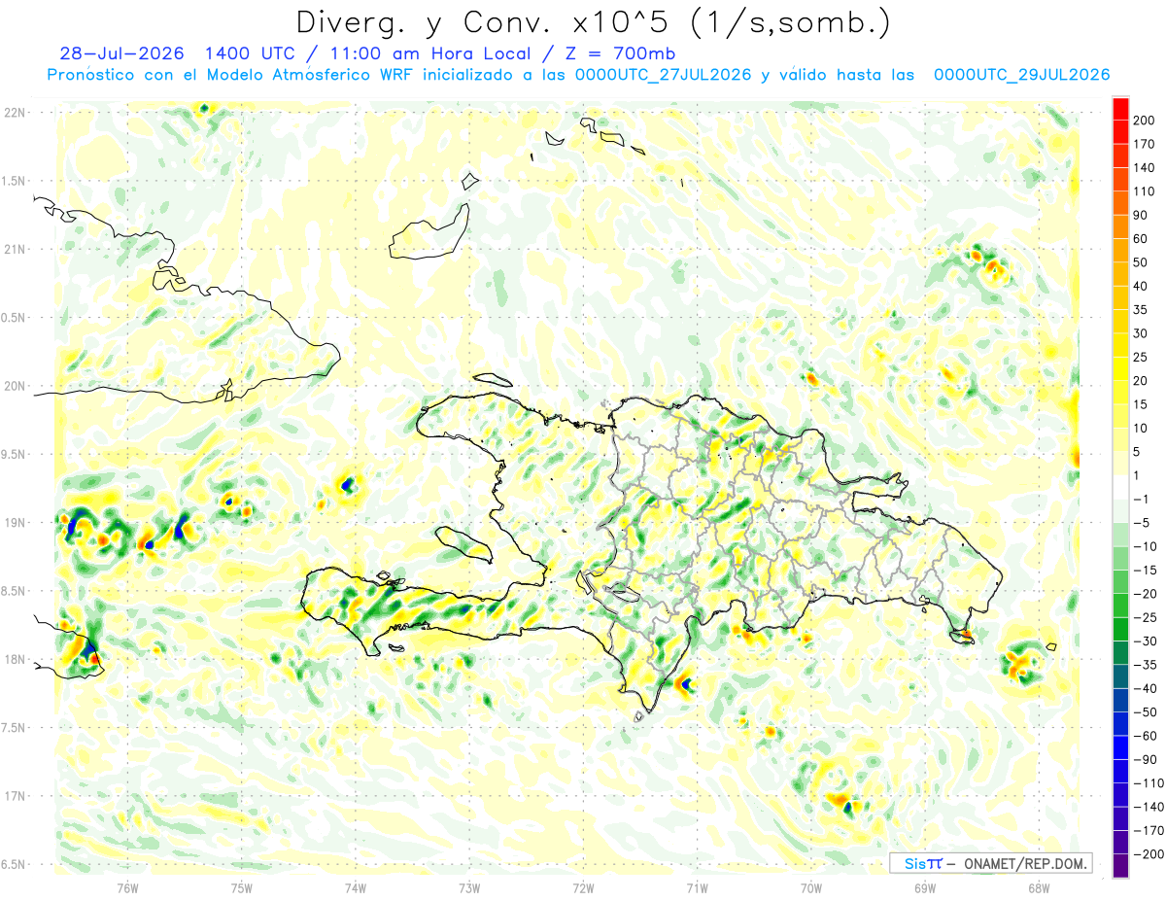This screenshot has width=1166, height=901.
Task: Click the negative '-1' color scale value
Action: tap(1141, 499)
